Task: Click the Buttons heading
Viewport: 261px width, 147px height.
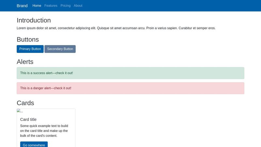Action: [28, 40]
